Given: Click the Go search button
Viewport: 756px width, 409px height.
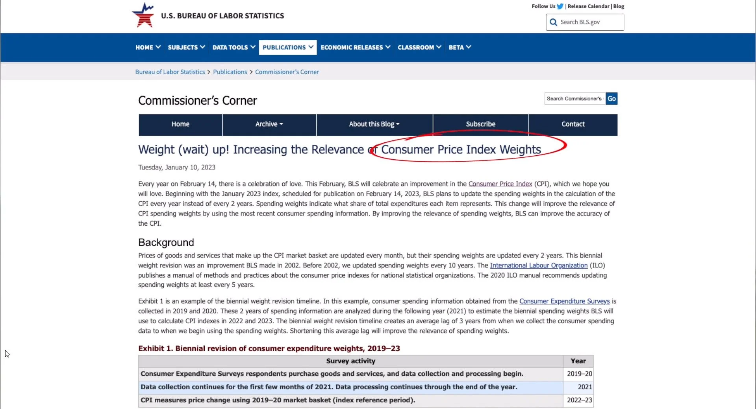Looking at the screenshot, I should point(611,99).
